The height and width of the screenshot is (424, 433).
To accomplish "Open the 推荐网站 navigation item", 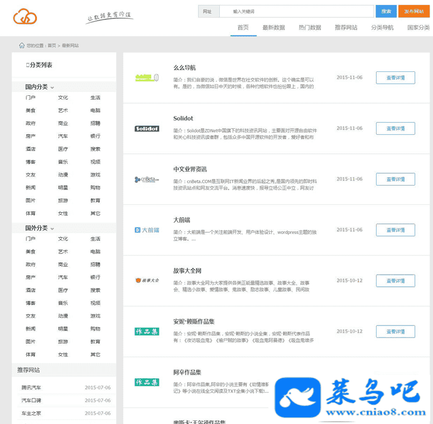I will (x=346, y=27).
